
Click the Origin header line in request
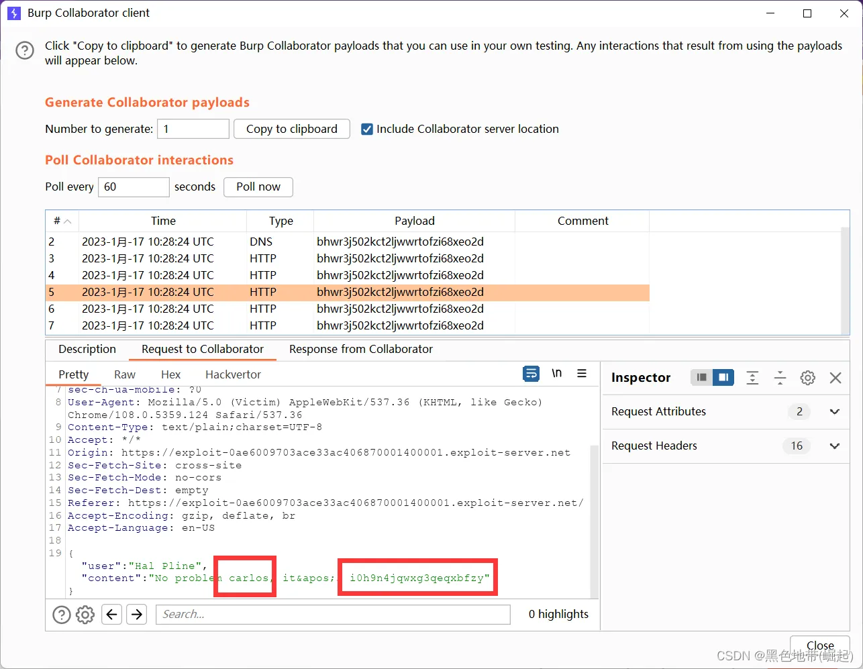click(x=319, y=452)
